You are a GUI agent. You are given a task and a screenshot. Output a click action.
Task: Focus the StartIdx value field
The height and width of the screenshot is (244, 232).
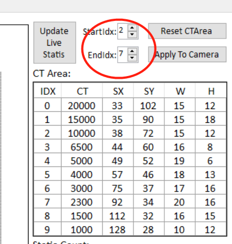point(123,31)
